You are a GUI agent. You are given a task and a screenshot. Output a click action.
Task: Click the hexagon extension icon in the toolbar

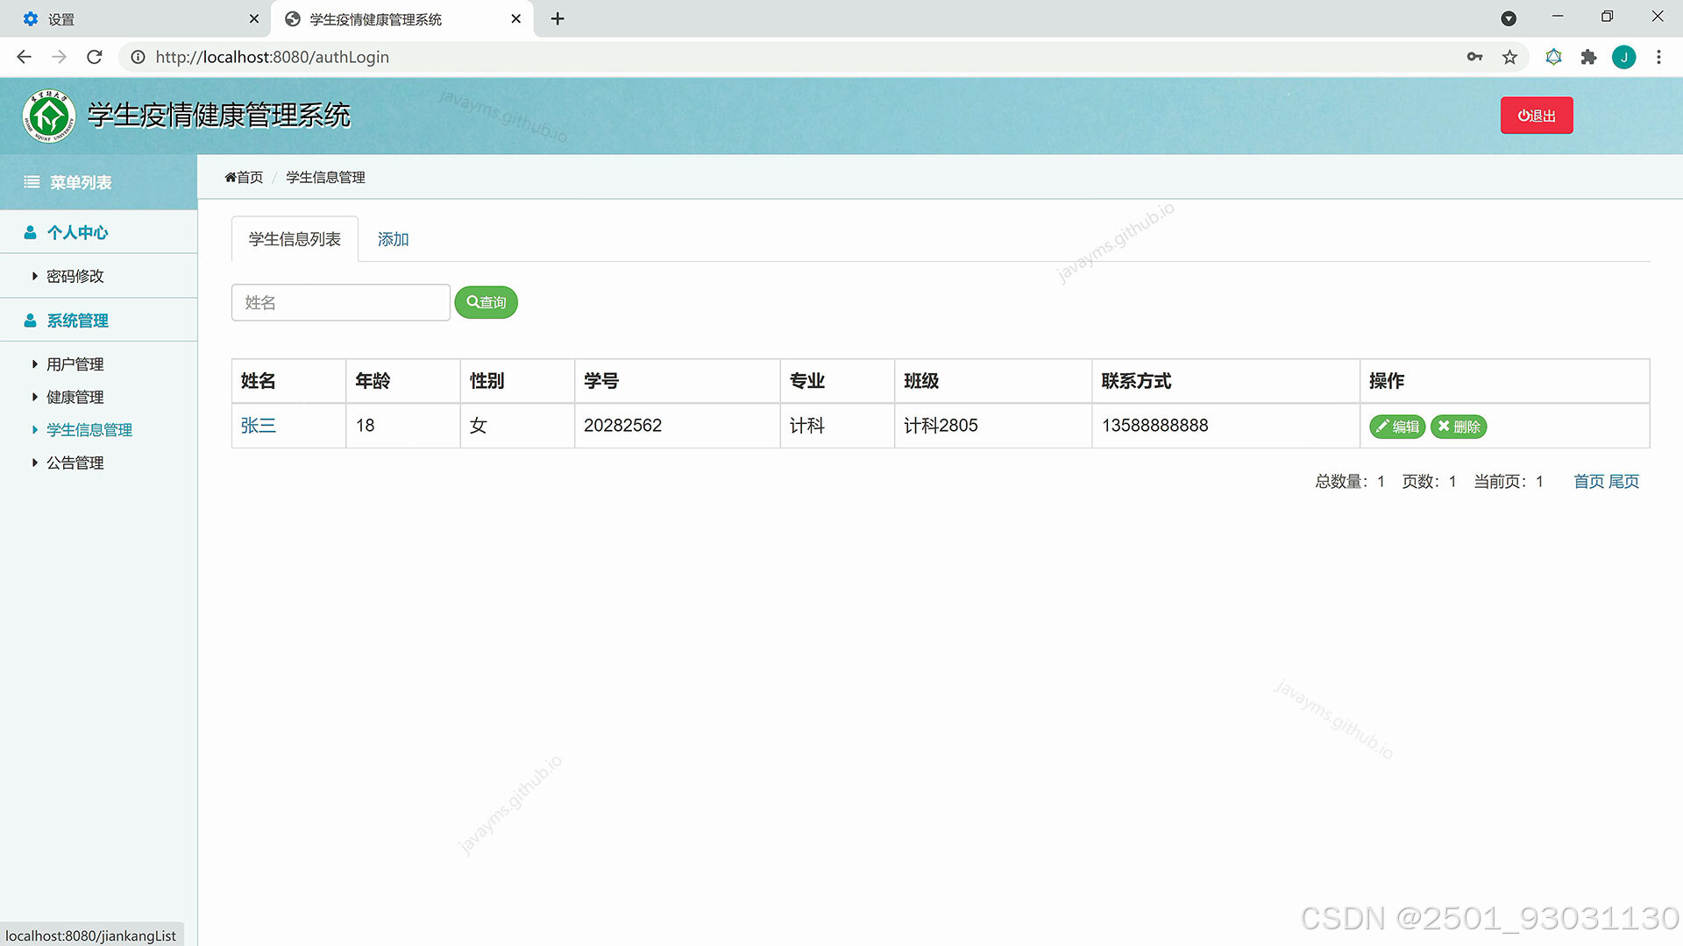click(1553, 57)
